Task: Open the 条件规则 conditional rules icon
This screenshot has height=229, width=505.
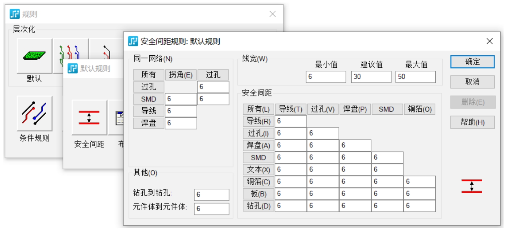Action: point(34,114)
